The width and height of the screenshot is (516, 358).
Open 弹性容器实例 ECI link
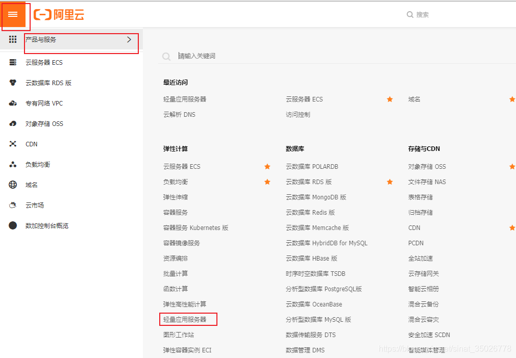pos(187,350)
